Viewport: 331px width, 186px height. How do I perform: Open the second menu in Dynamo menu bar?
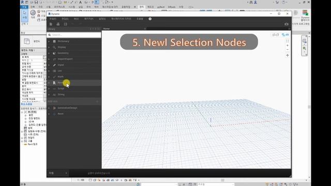pyautogui.click(x=65, y=19)
